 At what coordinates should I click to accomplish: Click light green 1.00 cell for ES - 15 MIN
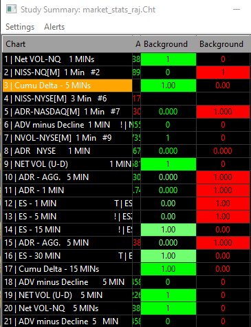168,230
